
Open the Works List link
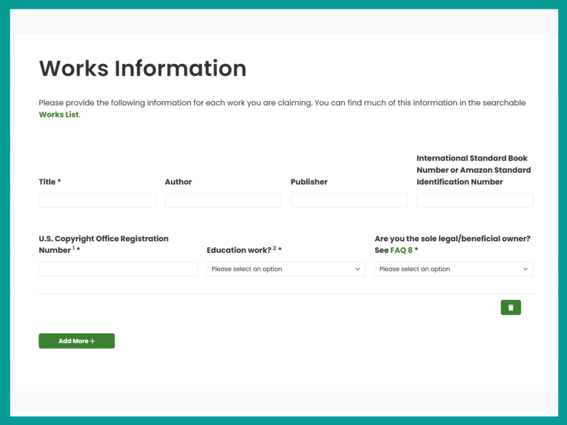click(x=59, y=115)
